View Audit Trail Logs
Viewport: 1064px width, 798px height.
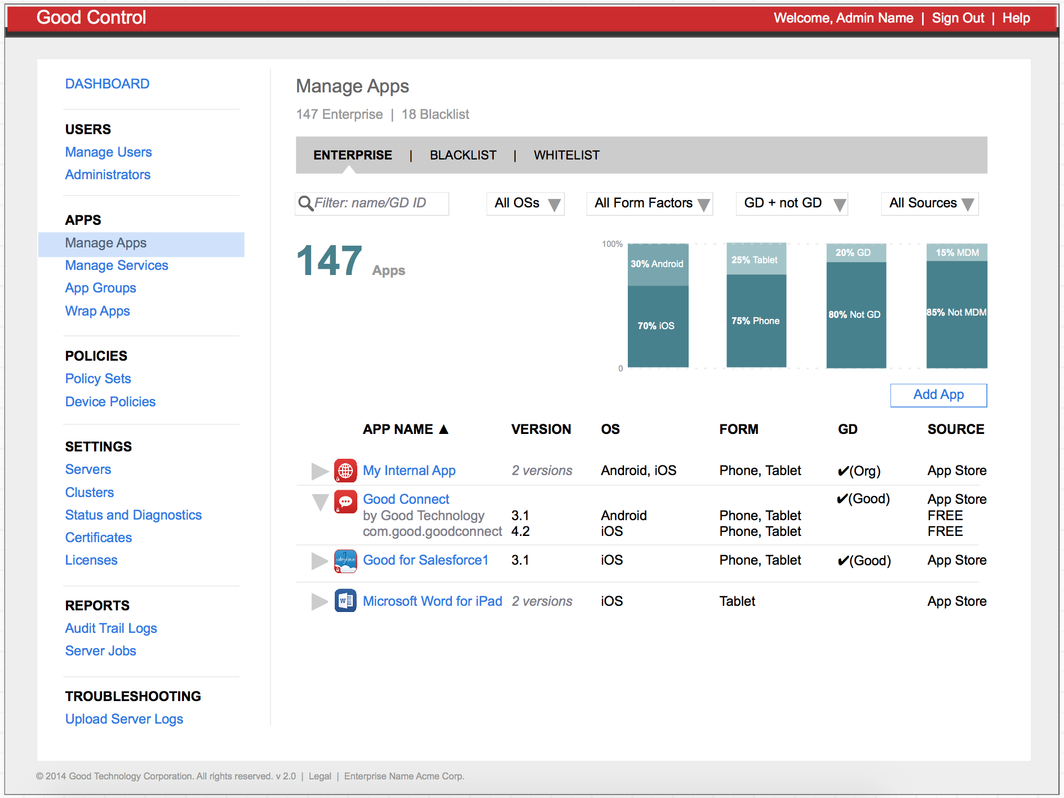pyautogui.click(x=111, y=628)
